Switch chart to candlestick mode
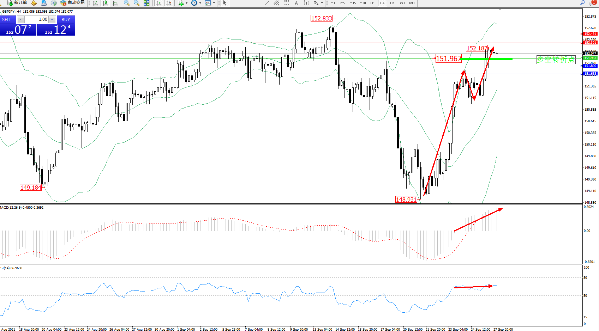Screen dimensions: 599x331 [x=105, y=3]
